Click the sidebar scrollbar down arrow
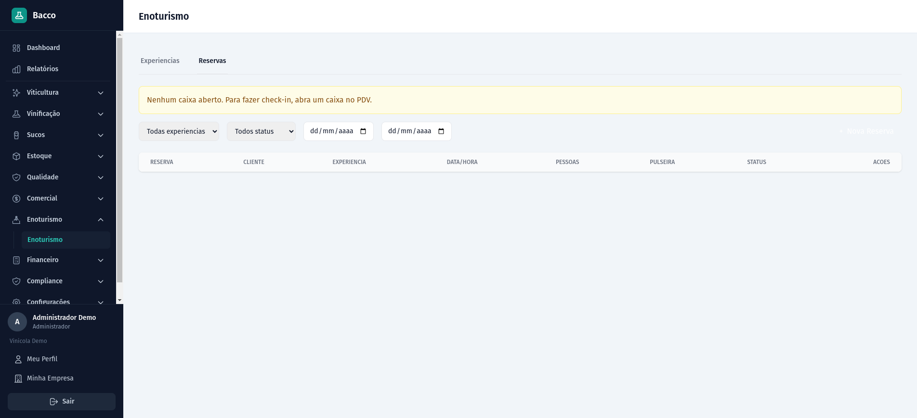 pos(119,300)
